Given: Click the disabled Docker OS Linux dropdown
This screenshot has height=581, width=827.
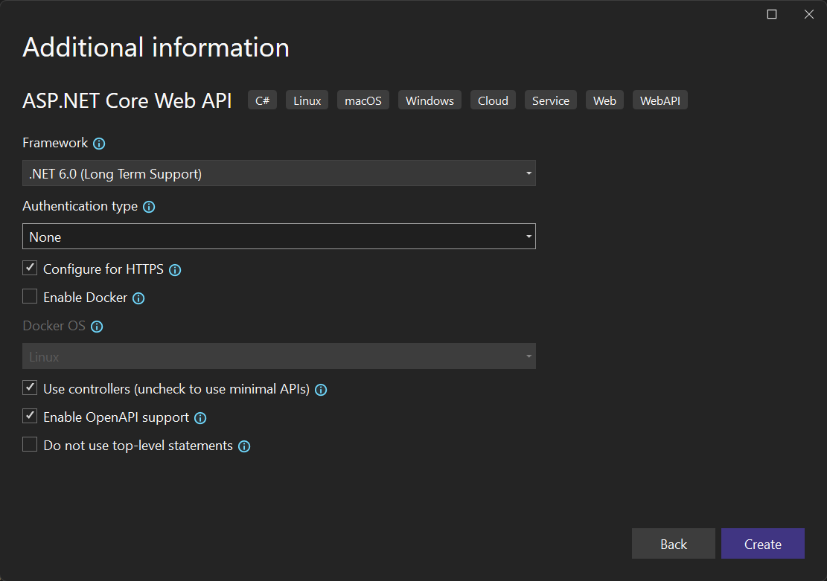Looking at the screenshot, I should coord(279,356).
